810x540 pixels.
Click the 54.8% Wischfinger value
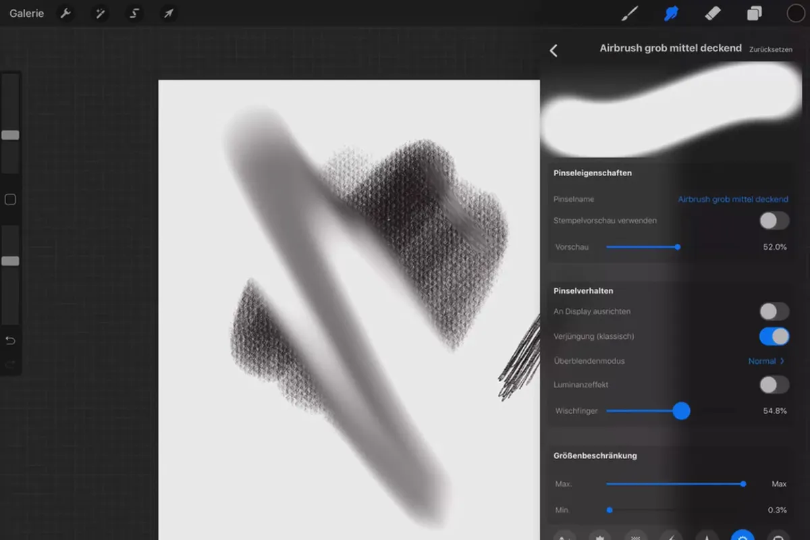click(775, 410)
